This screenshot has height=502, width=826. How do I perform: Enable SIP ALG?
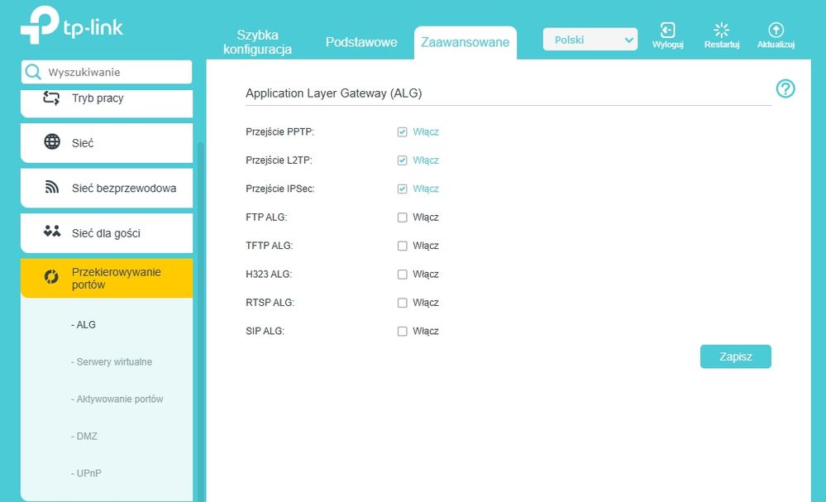pyautogui.click(x=403, y=331)
